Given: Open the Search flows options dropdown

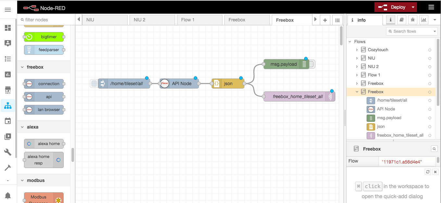Looking at the screenshot, I should pyautogui.click(x=435, y=31).
